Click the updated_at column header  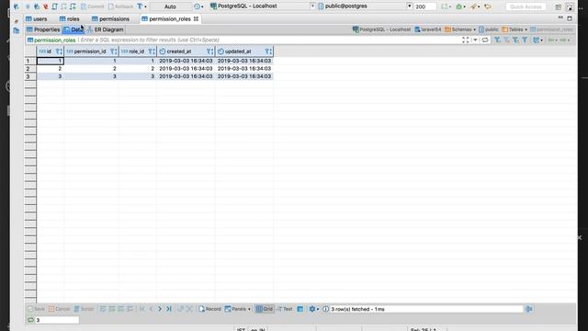[244, 51]
